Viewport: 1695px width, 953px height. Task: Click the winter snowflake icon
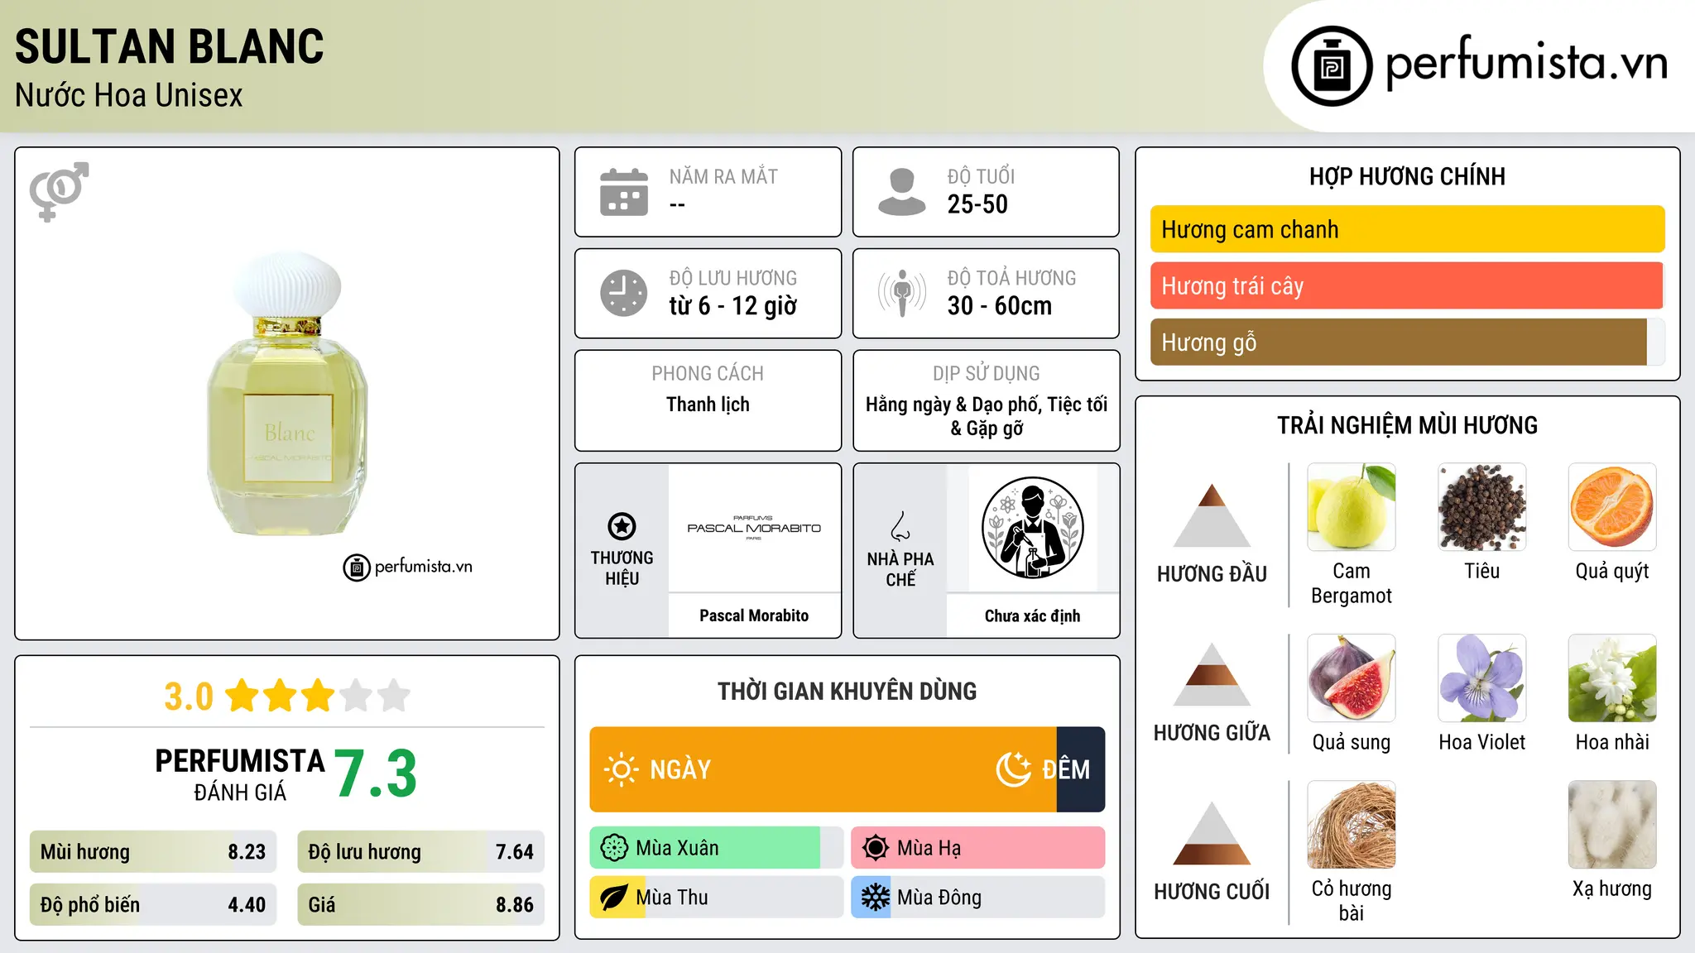tap(876, 898)
